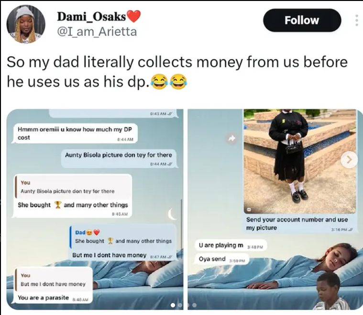The height and width of the screenshot is (315, 363).
Task: Open the @I_am_Arietta handle link
Action: click(x=97, y=32)
